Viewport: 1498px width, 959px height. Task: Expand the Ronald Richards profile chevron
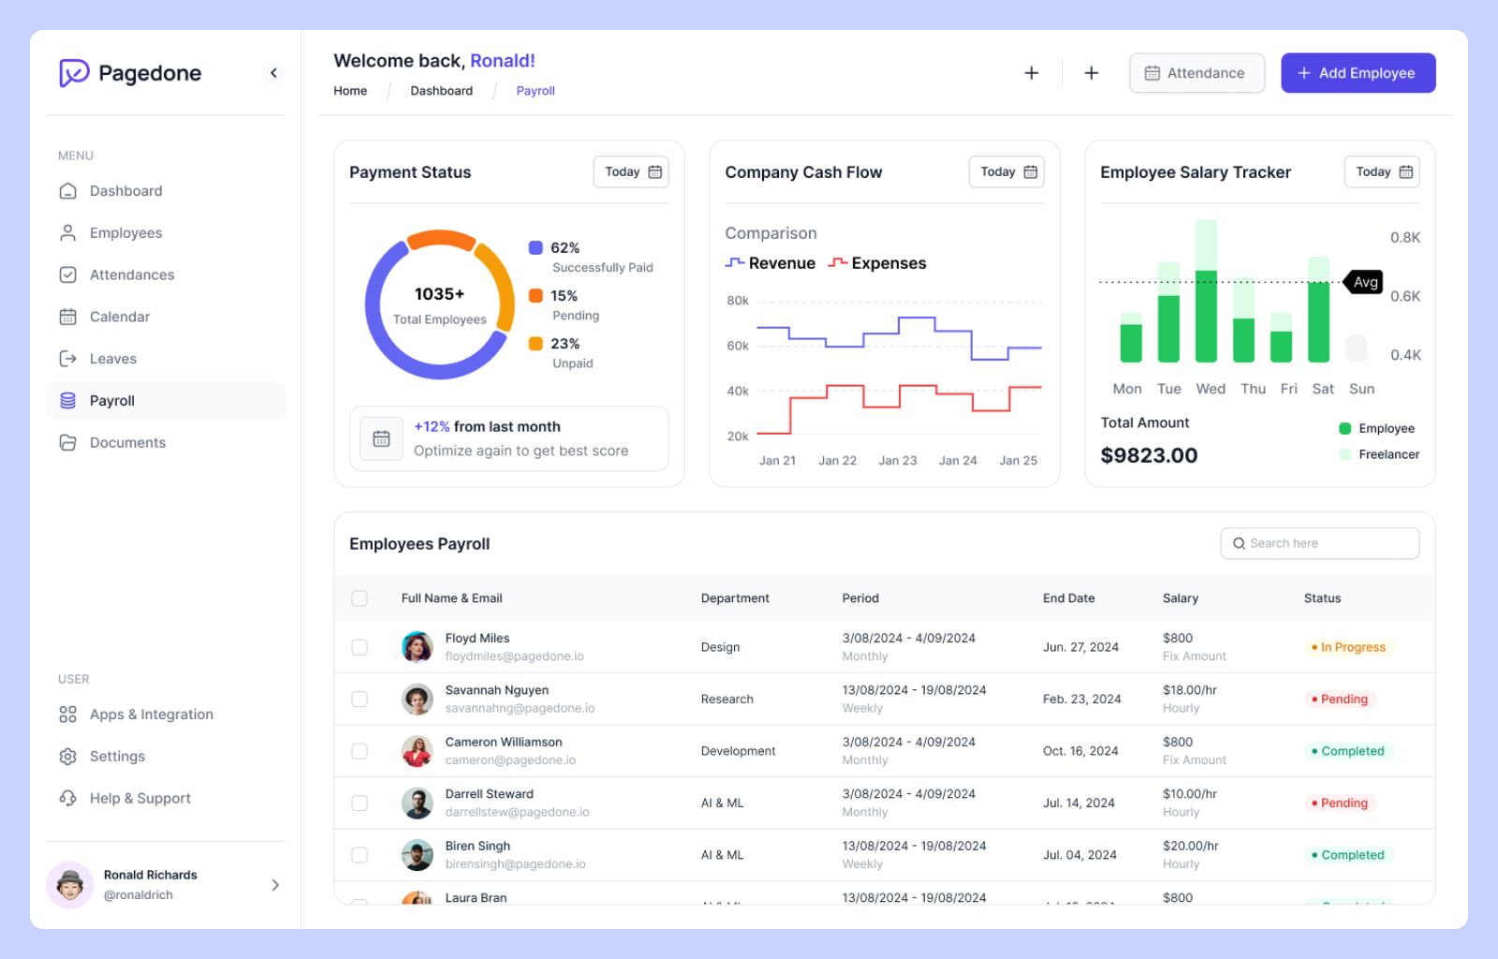(x=275, y=885)
